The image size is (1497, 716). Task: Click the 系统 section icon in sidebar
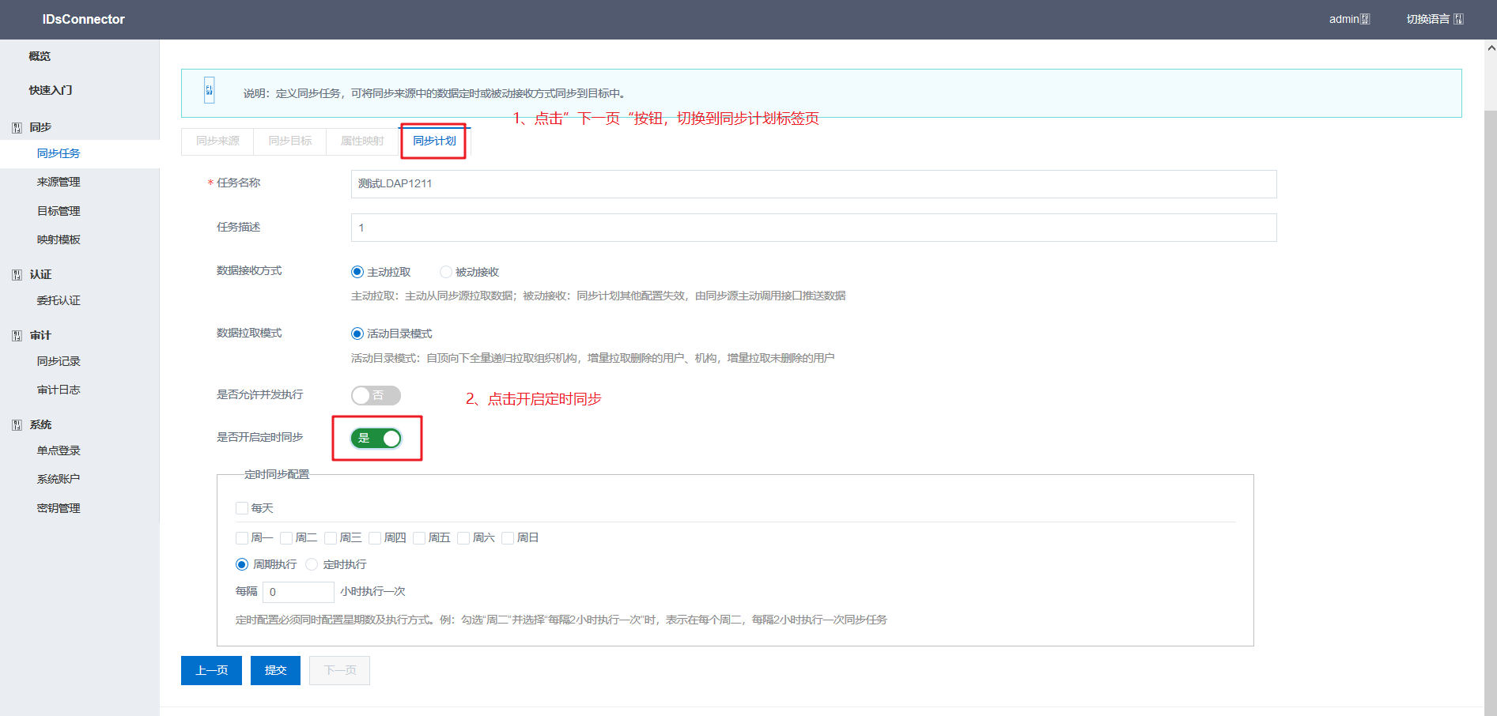(x=17, y=425)
